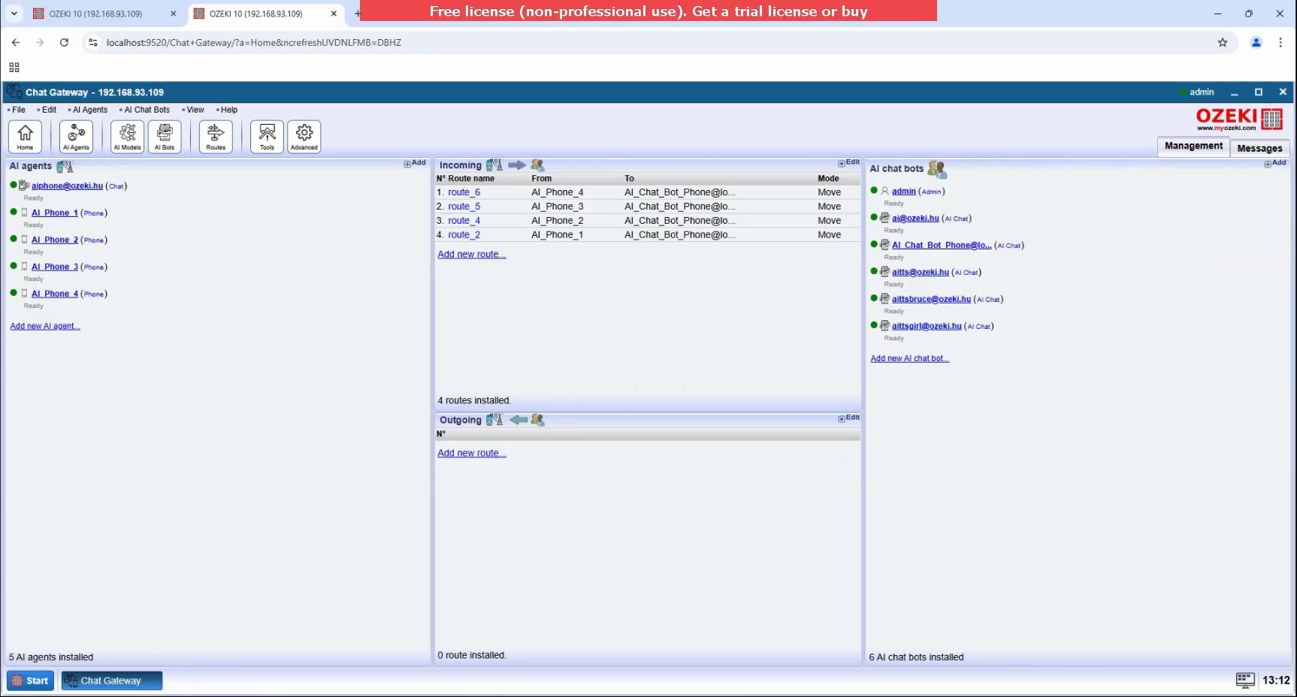The image size is (1297, 697).
Task: Click the chat icon beside aiphone@ozeki.hu
Action: click(24, 186)
